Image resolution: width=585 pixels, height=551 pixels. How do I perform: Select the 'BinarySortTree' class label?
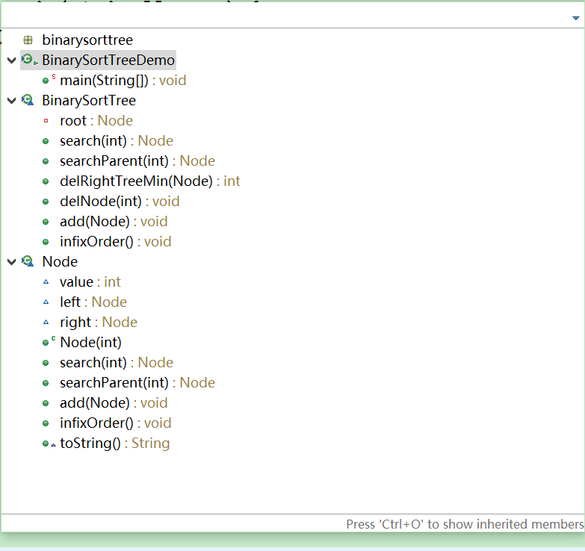pyautogui.click(x=89, y=100)
